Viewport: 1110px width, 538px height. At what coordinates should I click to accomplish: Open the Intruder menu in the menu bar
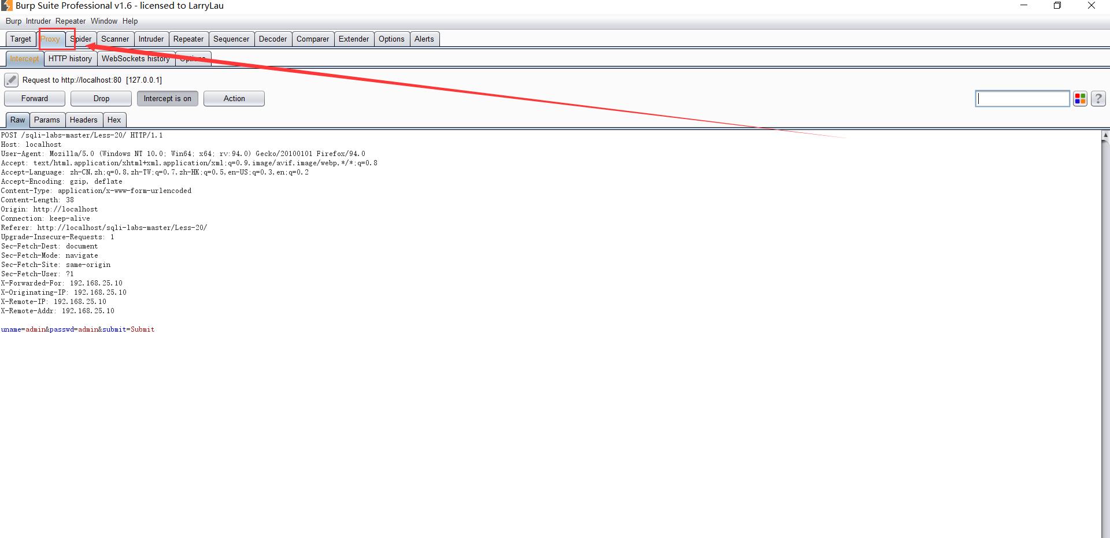(x=38, y=21)
